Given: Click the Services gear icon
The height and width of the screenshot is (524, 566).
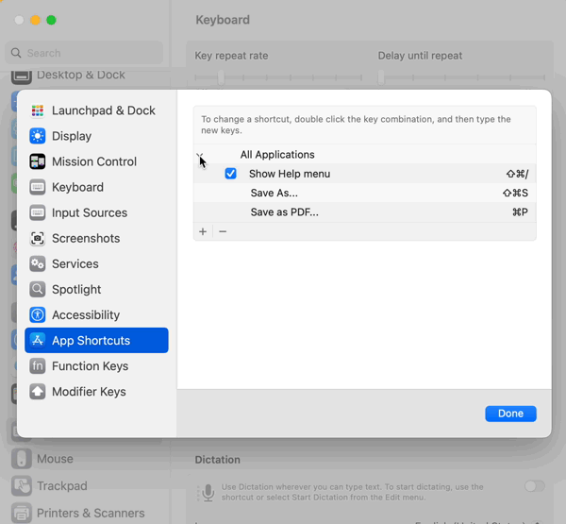Looking at the screenshot, I should [x=38, y=263].
